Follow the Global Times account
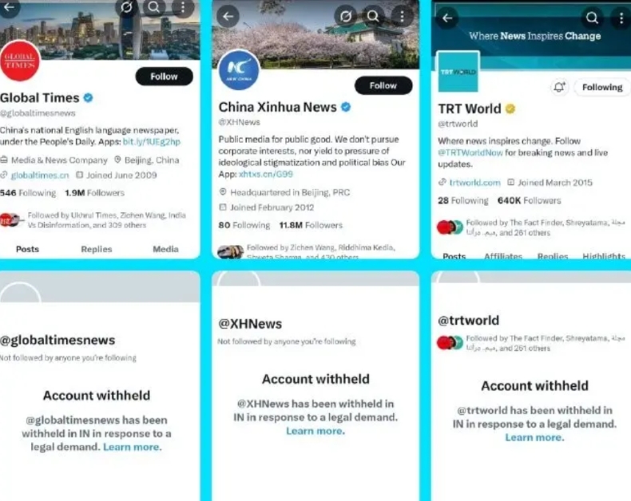The image size is (631, 501). tap(165, 77)
